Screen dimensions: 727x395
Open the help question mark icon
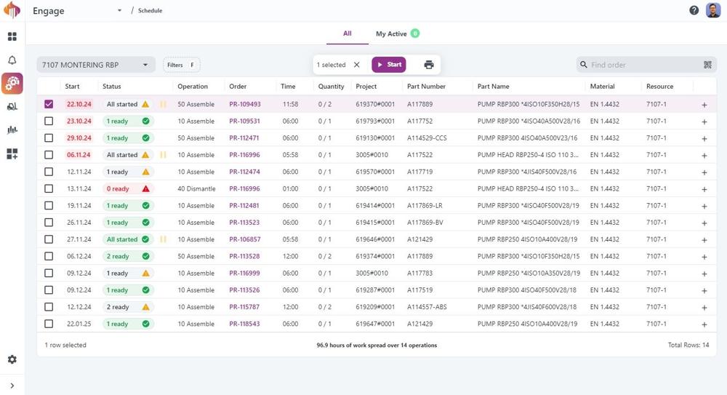coord(694,10)
